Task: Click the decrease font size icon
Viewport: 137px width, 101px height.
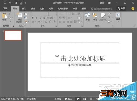Action: coord(50,22)
